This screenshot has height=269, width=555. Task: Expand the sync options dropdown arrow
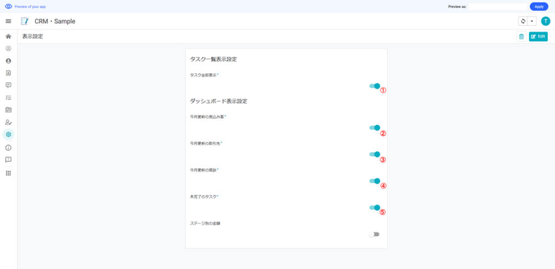point(532,21)
